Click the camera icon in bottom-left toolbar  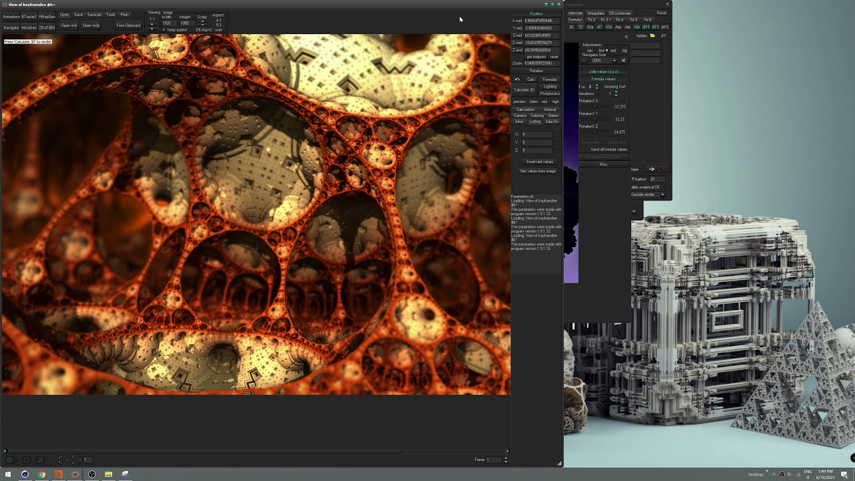click(x=10, y=460)
